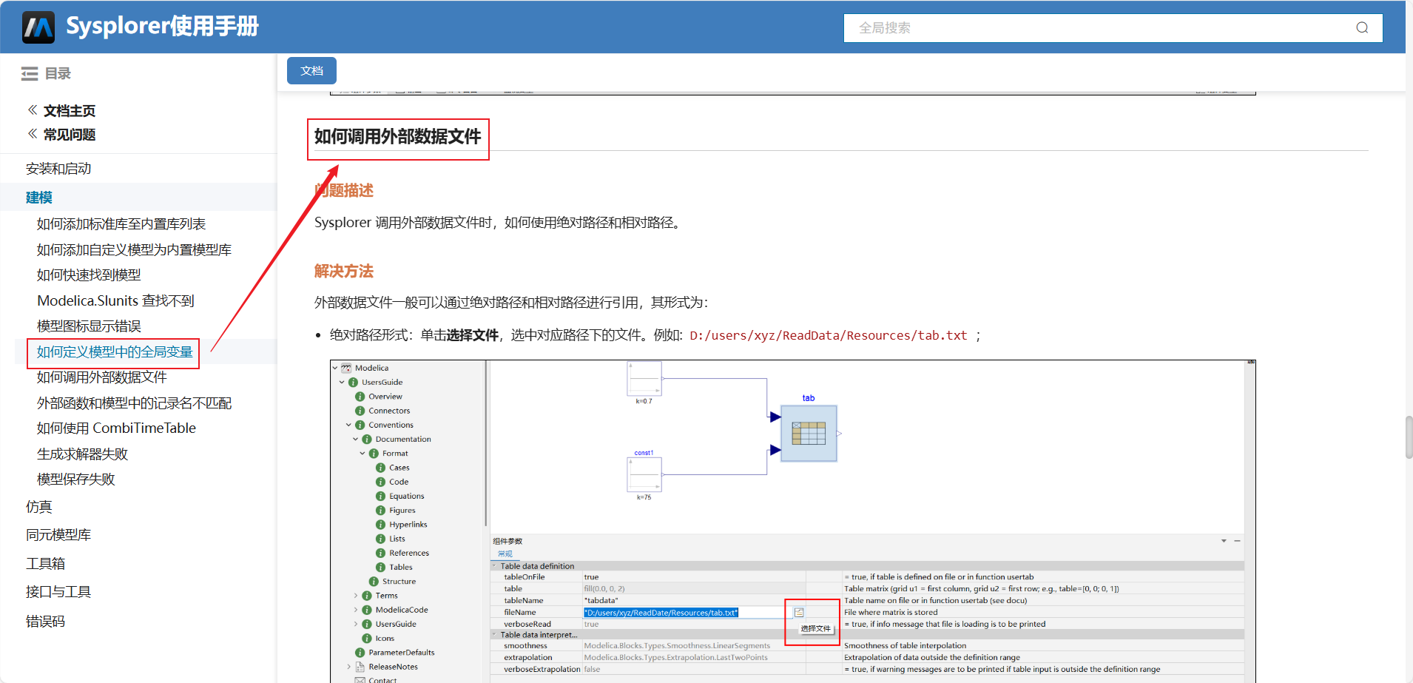Click the tab.txt file path code text
This screenshot has width=1413, height=683.
[x=829, y=336]
